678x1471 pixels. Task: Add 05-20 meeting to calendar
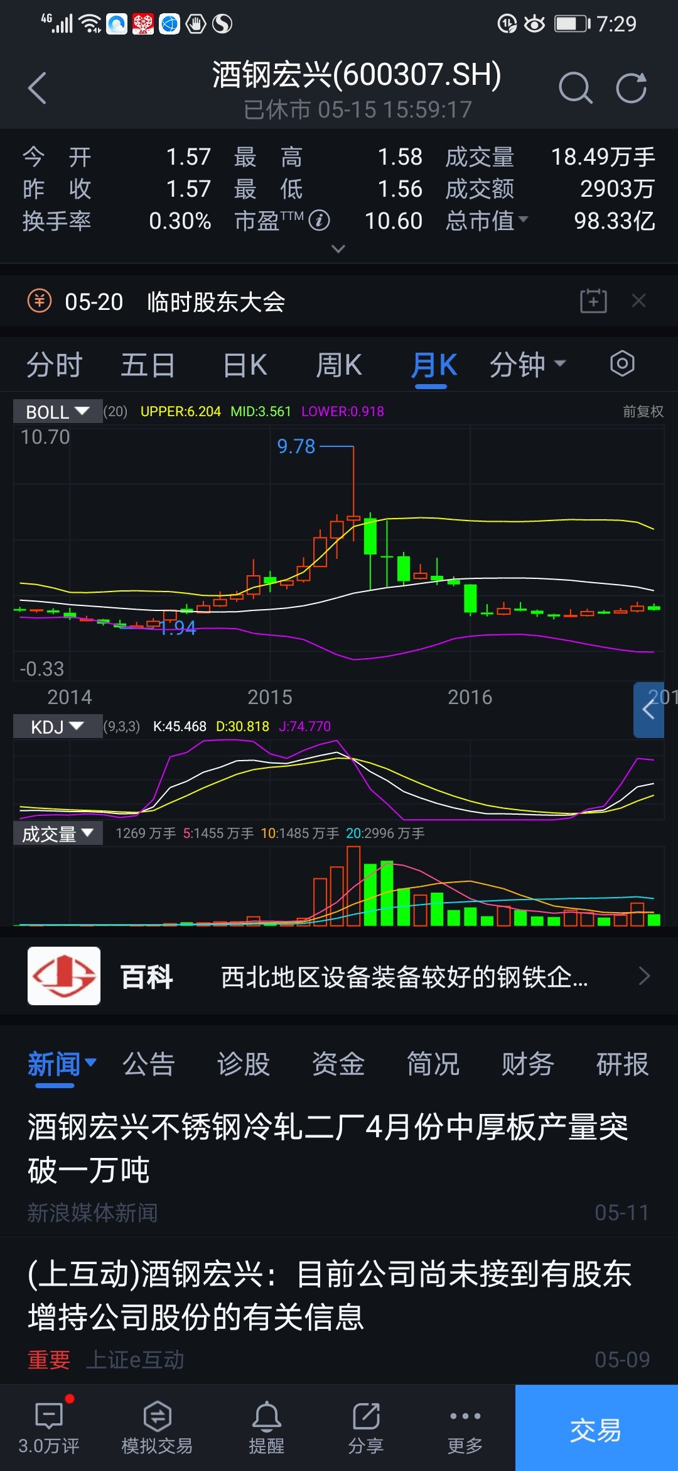pos(593,301)
